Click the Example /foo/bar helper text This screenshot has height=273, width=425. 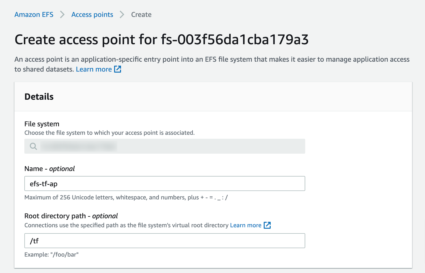[x=51, y=254]
